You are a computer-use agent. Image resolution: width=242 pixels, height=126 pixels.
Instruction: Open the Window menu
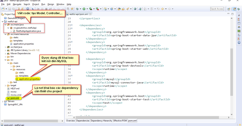click(60, 4)
